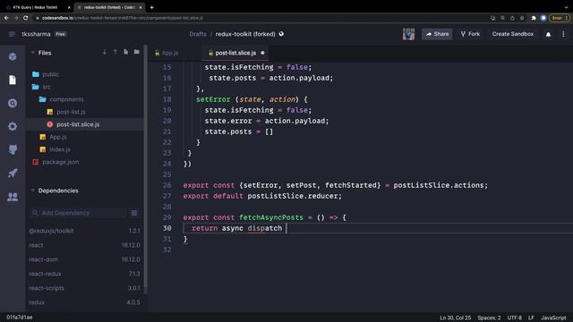Click the user avatar in header

[x=408, y=34]
